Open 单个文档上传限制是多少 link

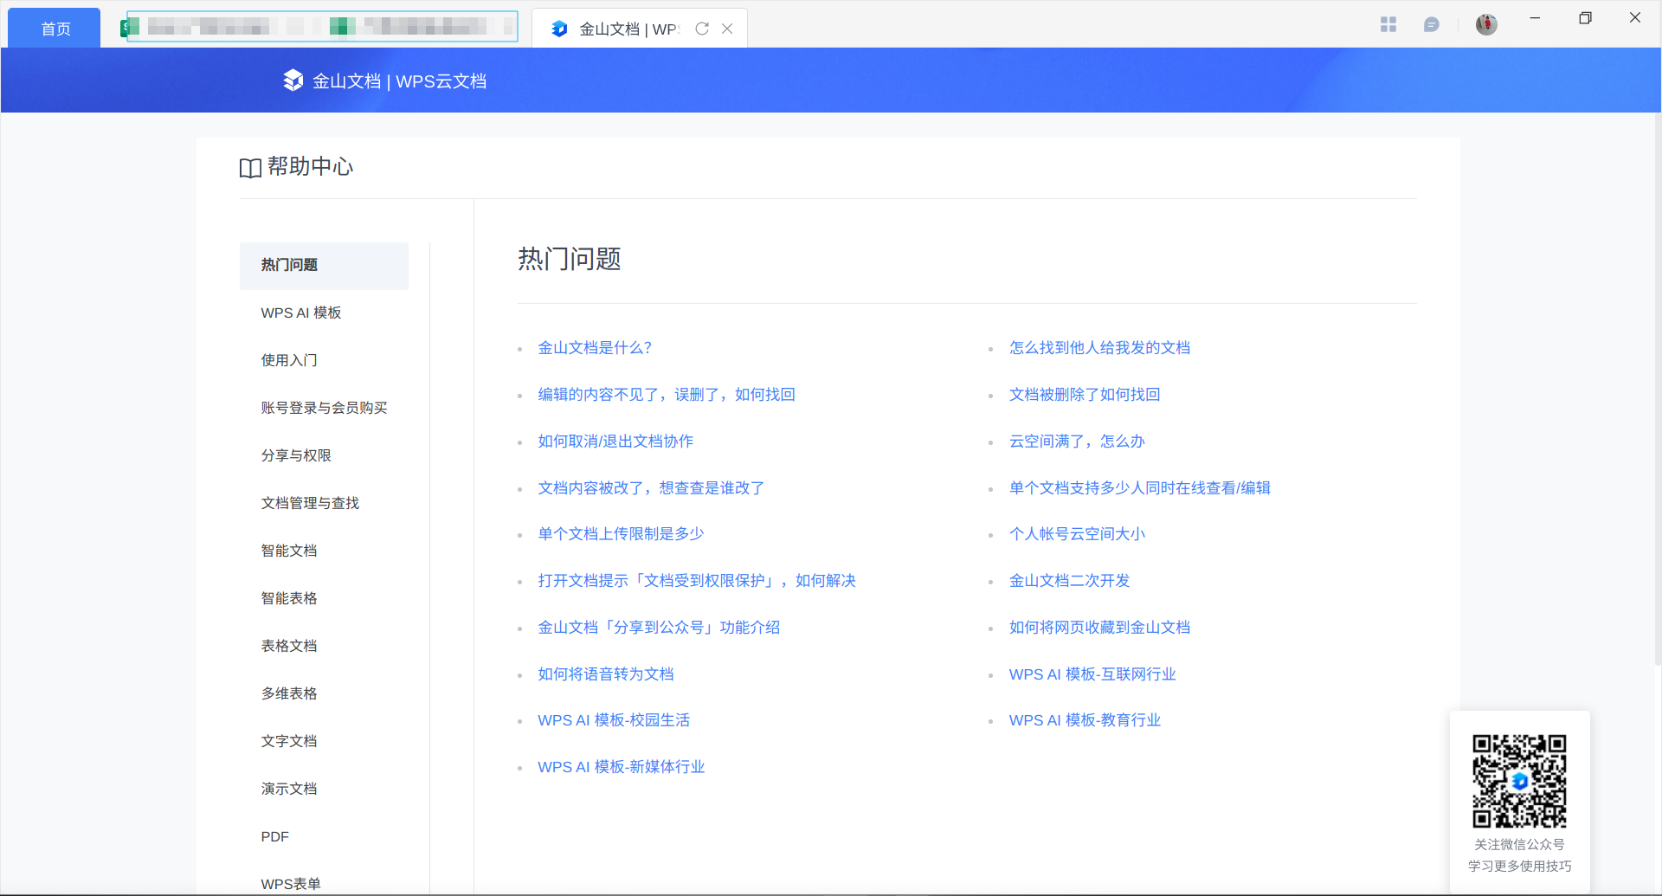(621, 534)
